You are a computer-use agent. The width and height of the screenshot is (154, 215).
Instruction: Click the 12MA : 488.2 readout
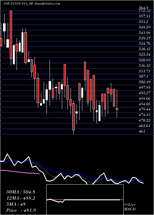pos(21,198)
